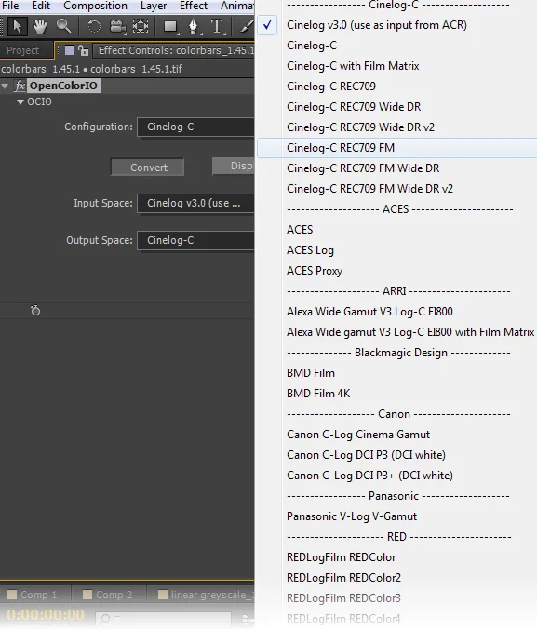Viewport: 537px width, 630px height.
Task: Collapse the OpenColorIO effect twirl arrow
Action: click(x=6, y=86)
